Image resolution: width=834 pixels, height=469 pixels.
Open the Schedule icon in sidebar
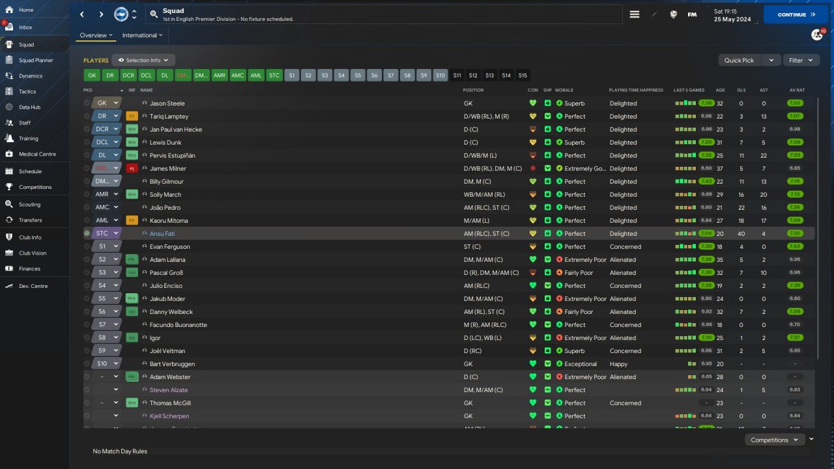click(x=9, y=171)
